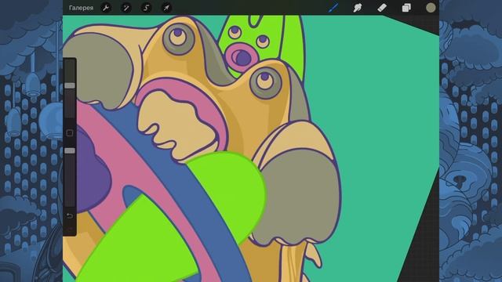Open the Actions wrench menu
502x282 pixels.
click(106, 8)
